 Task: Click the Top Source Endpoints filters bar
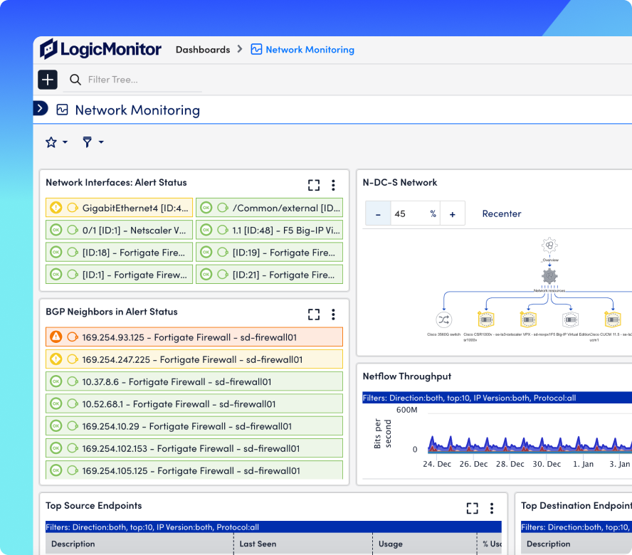coord(273,527)
